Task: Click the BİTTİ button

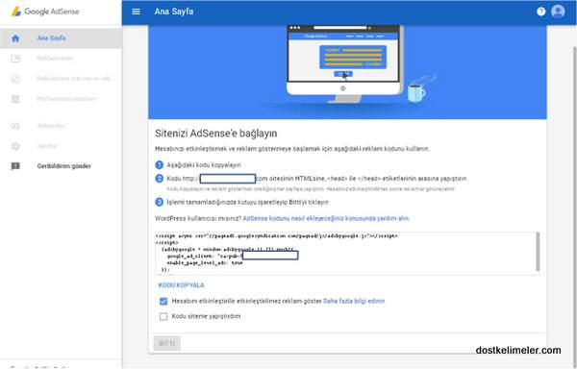Action: point(166,343)
